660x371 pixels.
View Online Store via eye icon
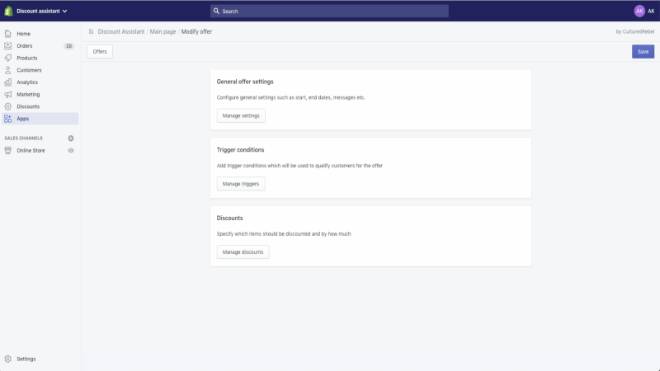[71, 151]
